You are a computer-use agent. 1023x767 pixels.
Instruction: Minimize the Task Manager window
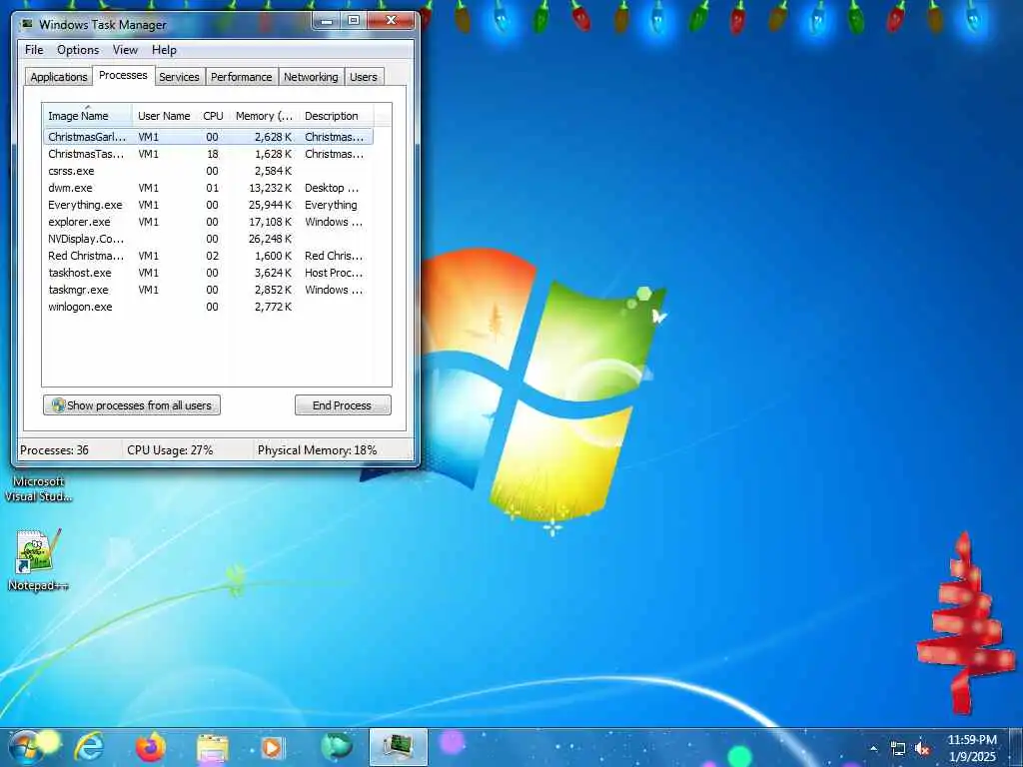point(327,20)
